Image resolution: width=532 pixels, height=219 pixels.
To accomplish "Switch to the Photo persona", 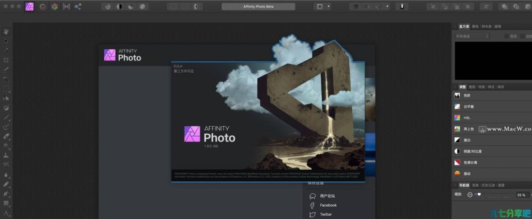I will (x=29, y=6).
